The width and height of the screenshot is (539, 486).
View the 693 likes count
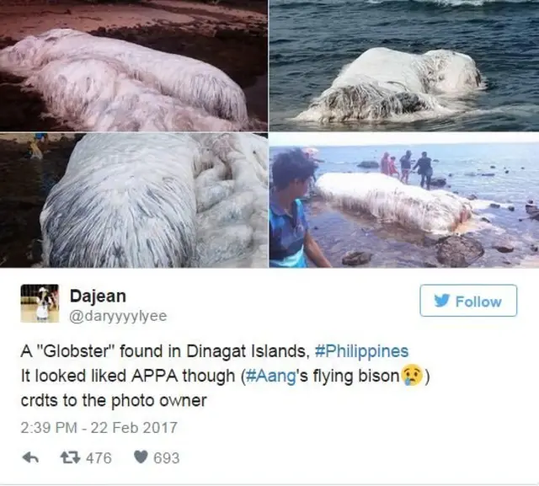click(167, 458)
